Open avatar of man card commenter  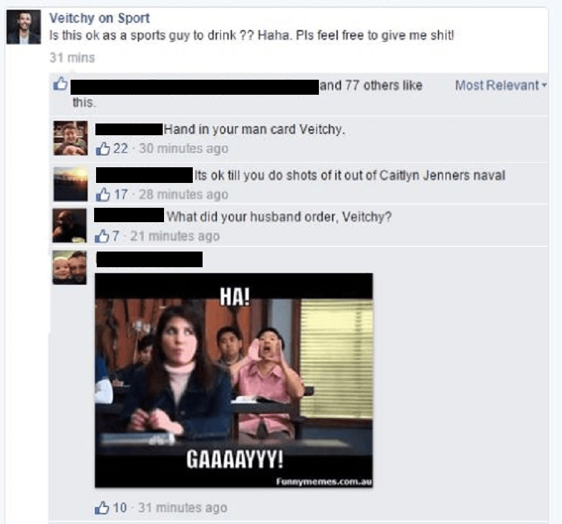pyautogui.click(x=71, y=138)
